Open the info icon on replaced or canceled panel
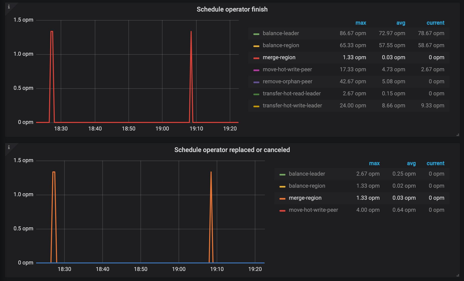Image resolution: width=464 pixels, height=281 pixels. (9, 148)
